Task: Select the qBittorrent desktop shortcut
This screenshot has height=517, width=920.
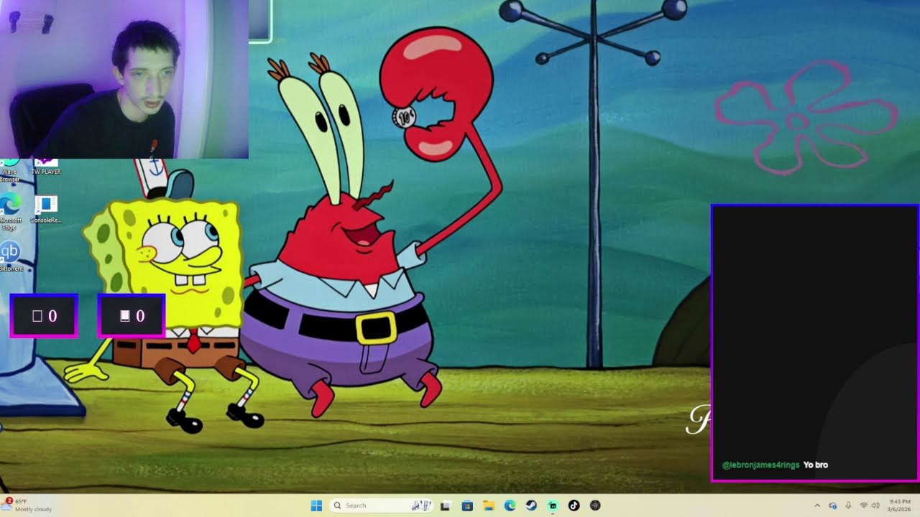Action: point(10,256)
